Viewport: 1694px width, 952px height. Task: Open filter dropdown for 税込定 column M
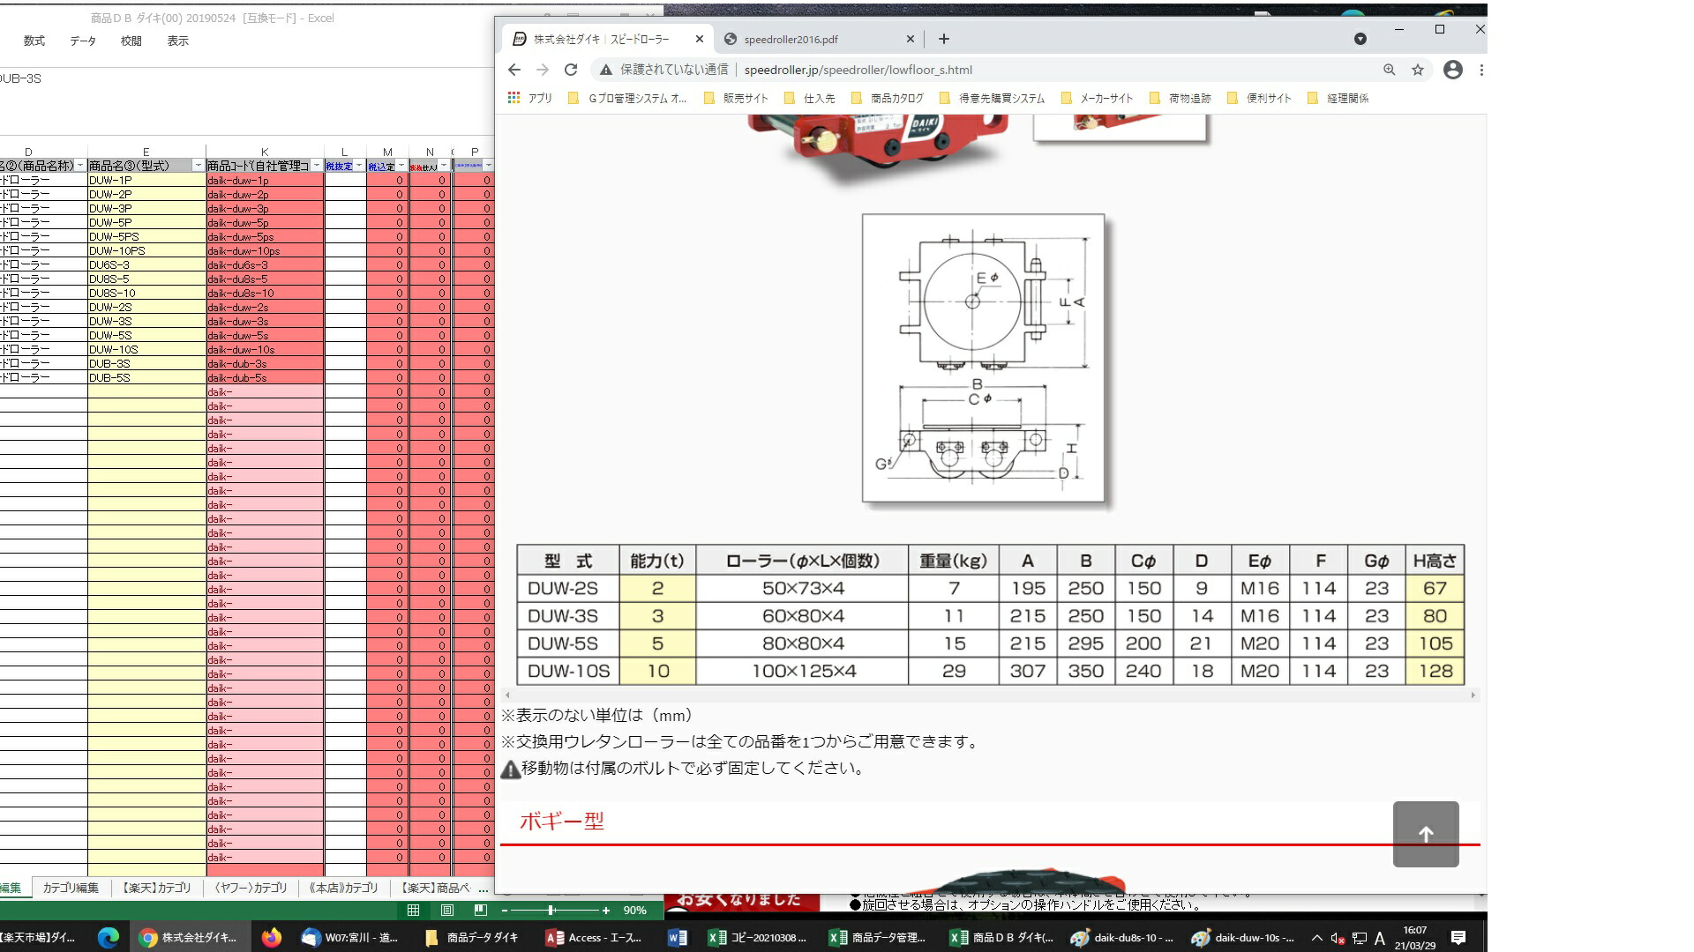tap(401, 166)
